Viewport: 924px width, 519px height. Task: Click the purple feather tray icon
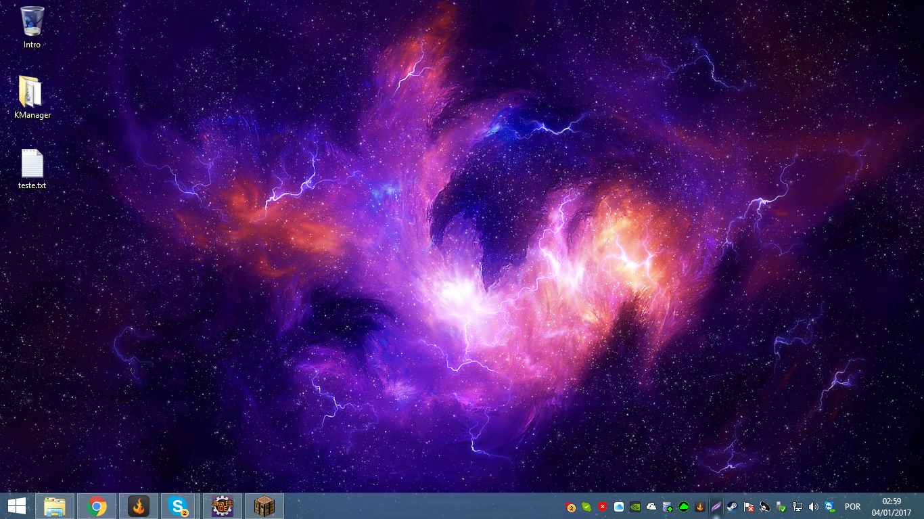click(716, 507)
